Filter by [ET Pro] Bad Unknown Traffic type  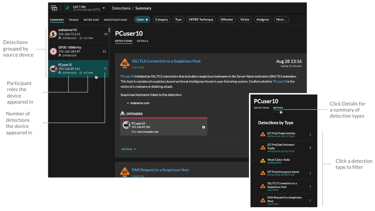286,148
